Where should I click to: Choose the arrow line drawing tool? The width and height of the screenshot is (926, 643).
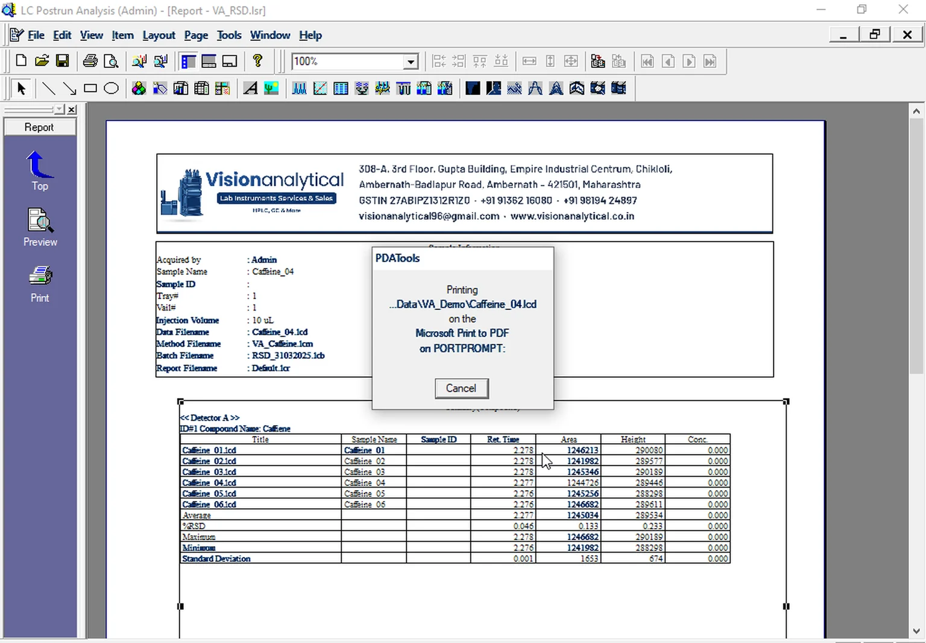click(70, 89)
